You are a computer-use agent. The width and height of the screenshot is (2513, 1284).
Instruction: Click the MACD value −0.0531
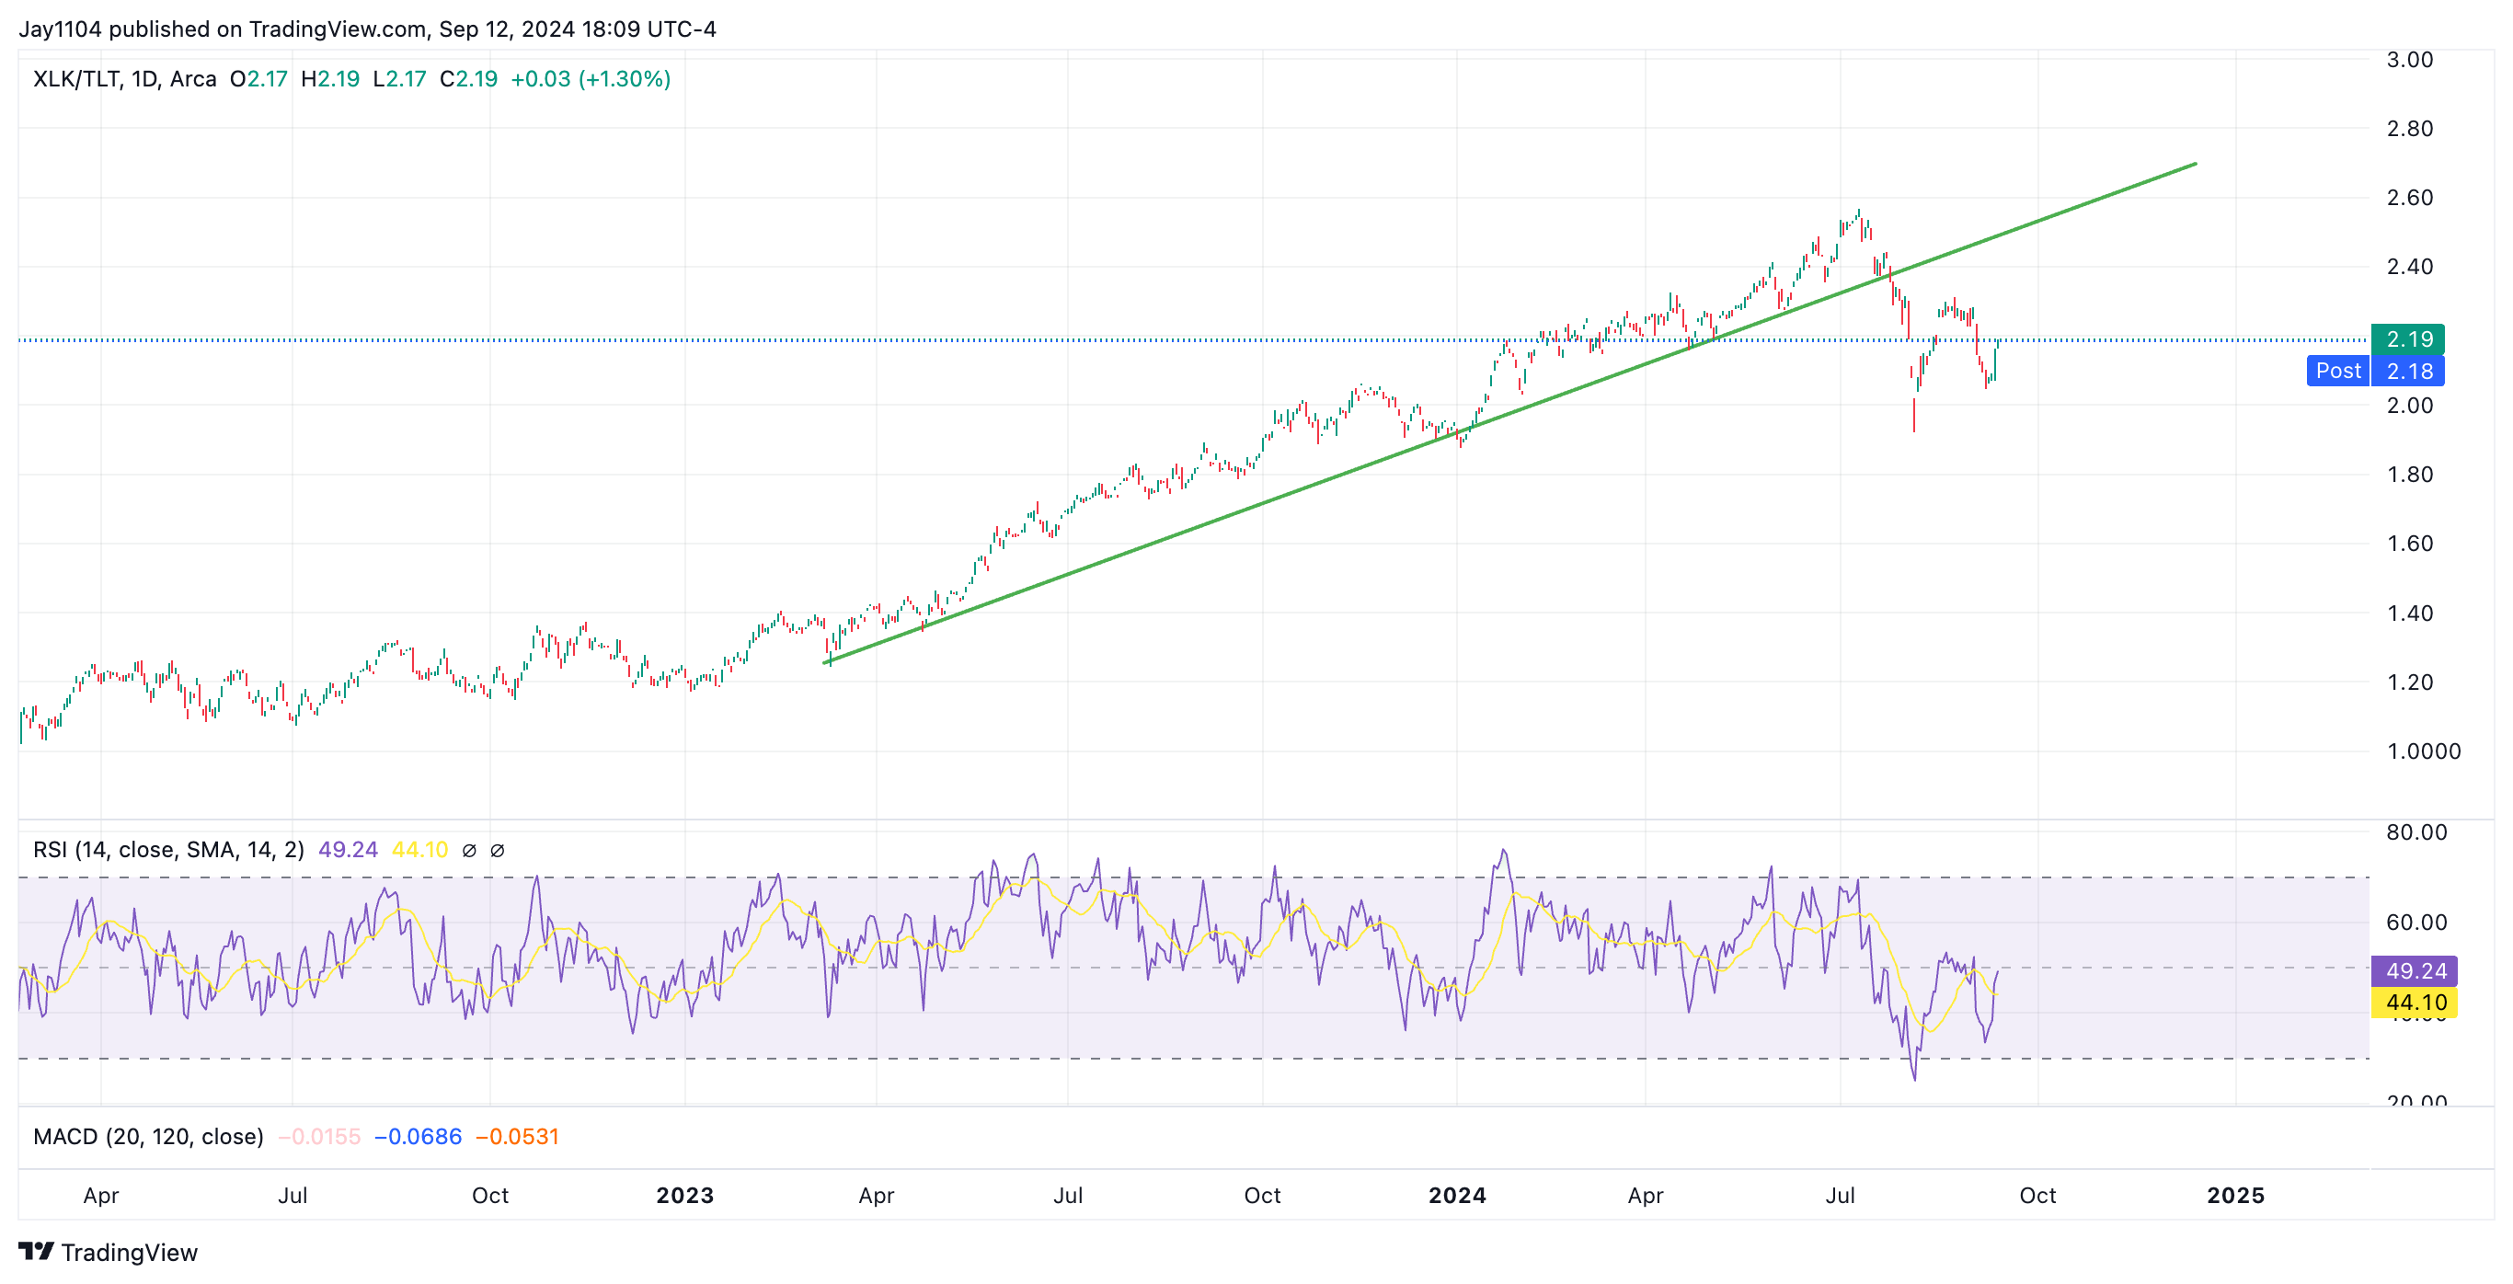[517, 1137]
